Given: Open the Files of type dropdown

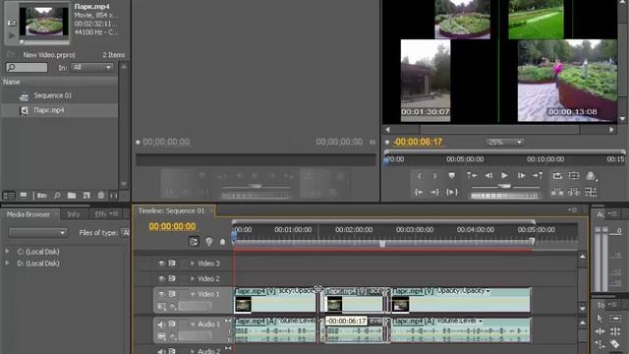Looking at the screenshot, I should (125, 233).
